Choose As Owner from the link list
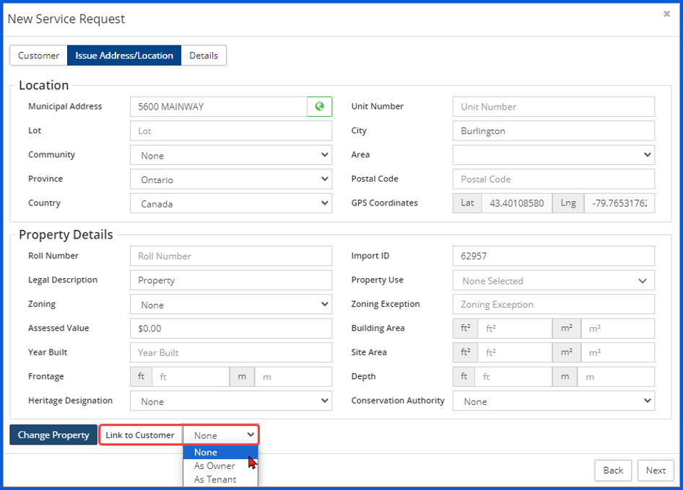 [x=214, y=466]
